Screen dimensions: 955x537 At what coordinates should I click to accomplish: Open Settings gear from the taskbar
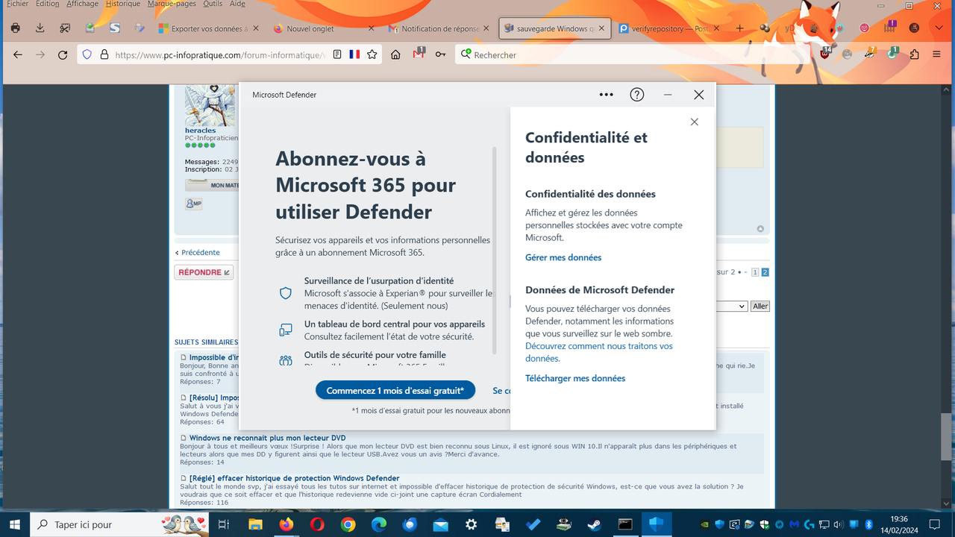click(x=471, y=525)
